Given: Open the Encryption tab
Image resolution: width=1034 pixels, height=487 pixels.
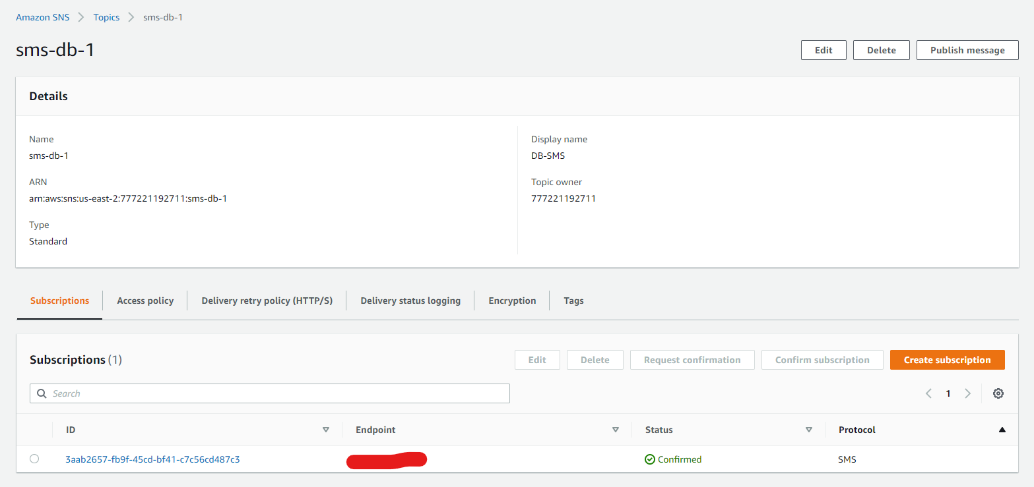Looking at the screenshot, I should [511, 301].
